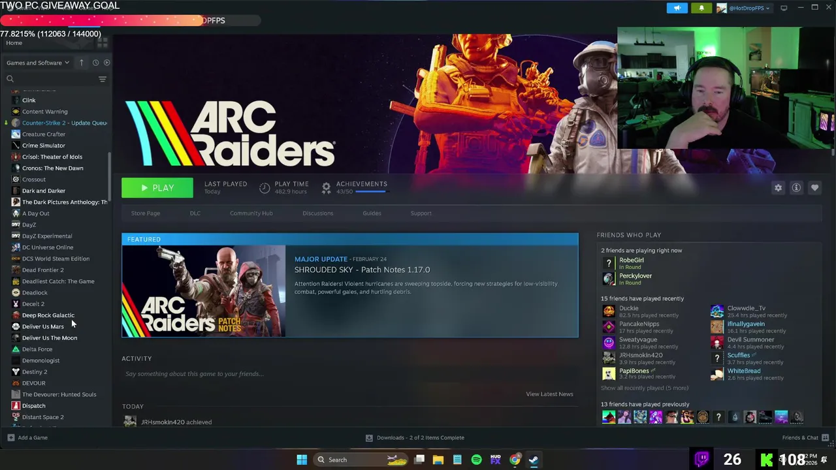Open the advanced filter options icon
Image resolution: width=836 pixels, height=470 pixels.
[103, 79]
